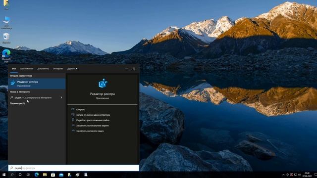Switch to the 'Документы' search tab
Screen dimensions: 317x178
pyautogui.click(x=43, y=69)
